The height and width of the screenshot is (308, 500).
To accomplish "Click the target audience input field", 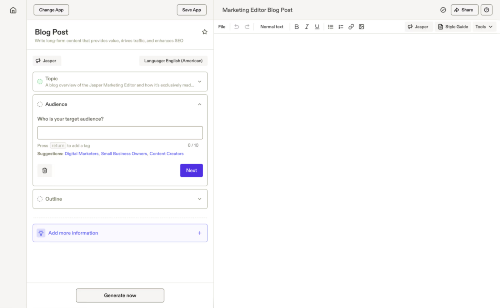I will 120,133.
